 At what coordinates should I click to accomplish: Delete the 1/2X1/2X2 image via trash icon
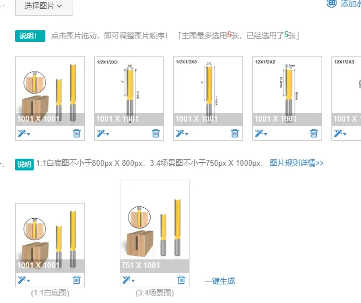(156, 133)
